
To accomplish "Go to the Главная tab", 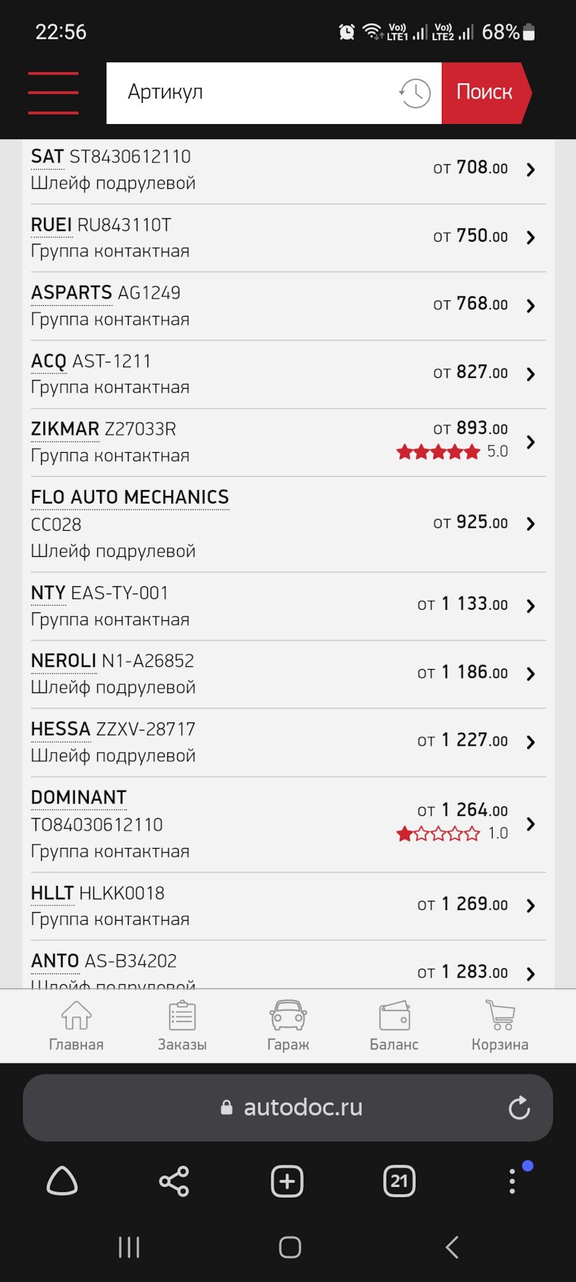I will pyautogui.click(x=76, y=1025).
